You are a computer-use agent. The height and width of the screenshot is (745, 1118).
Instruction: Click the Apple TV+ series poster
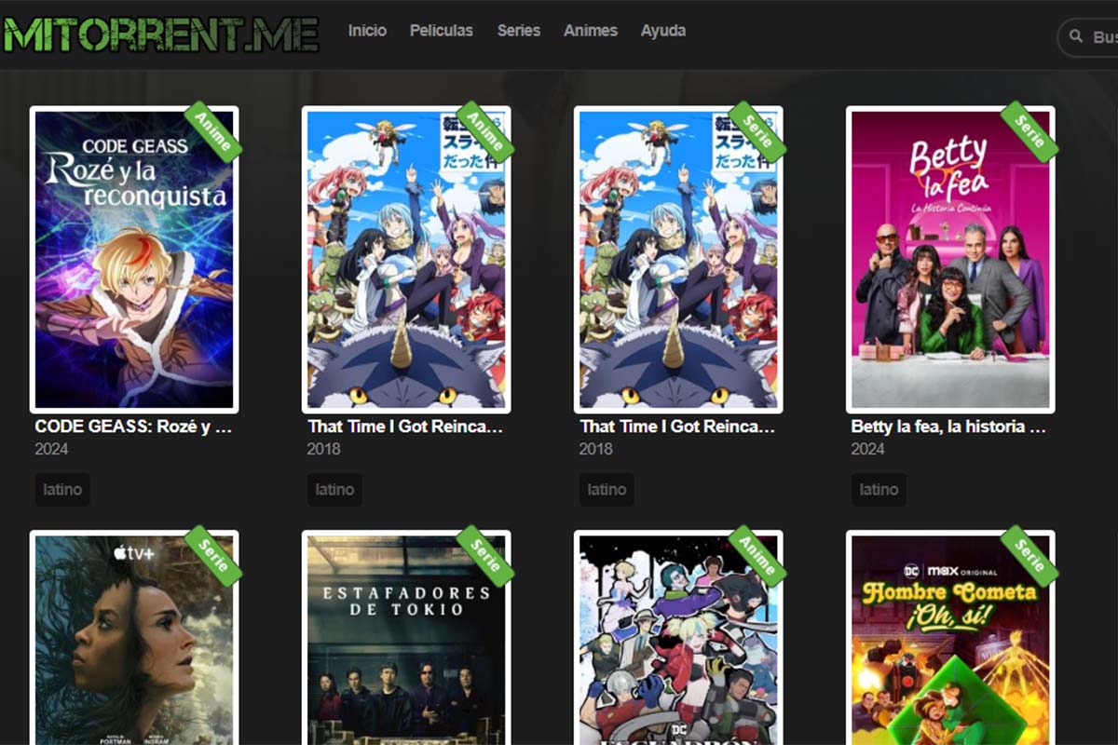pyautogui.click(x=134, y=638)
